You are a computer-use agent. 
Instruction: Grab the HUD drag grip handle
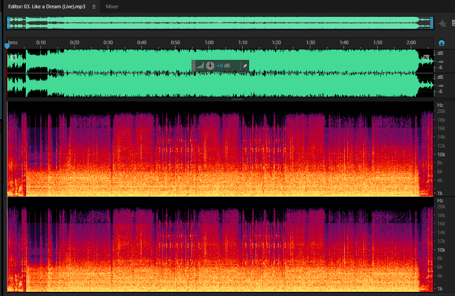click(x=193, y=66)
